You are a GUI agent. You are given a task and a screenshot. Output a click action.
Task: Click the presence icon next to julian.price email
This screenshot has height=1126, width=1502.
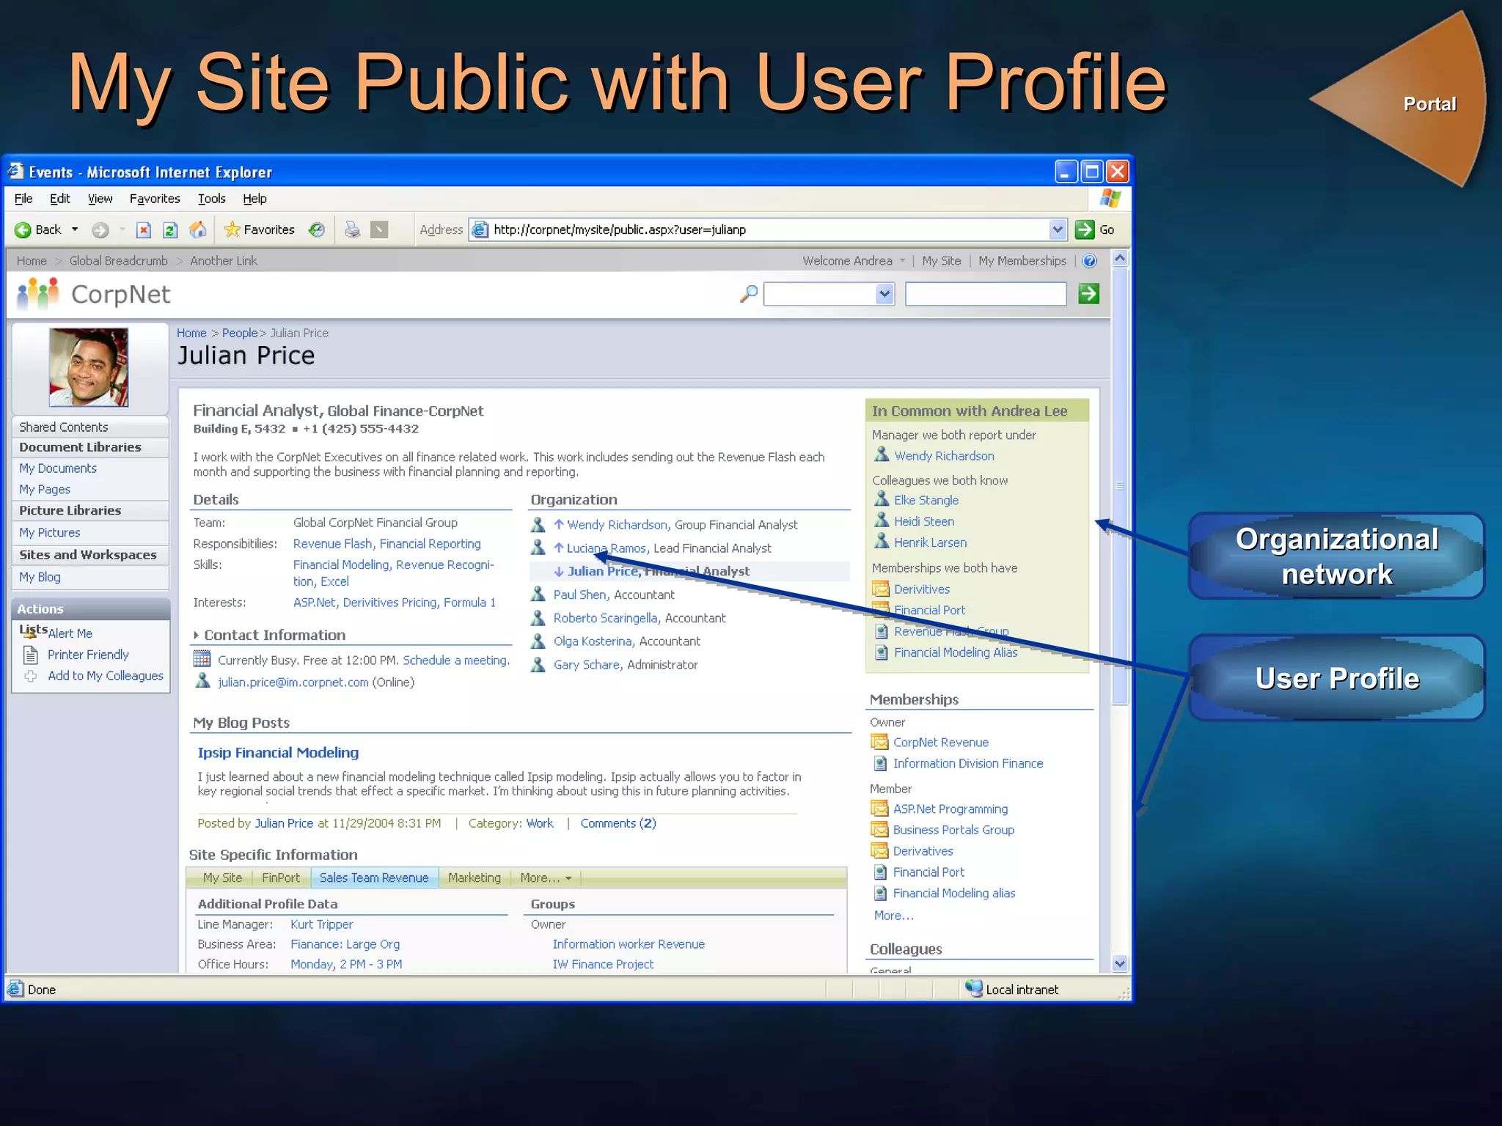(x=202, y=681)
